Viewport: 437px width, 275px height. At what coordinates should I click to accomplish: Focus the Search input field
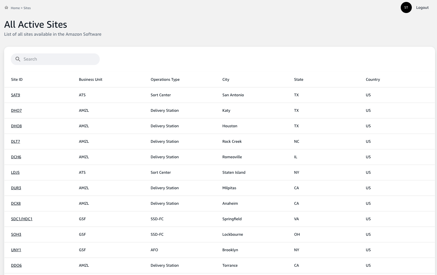[x=60, y=59]
